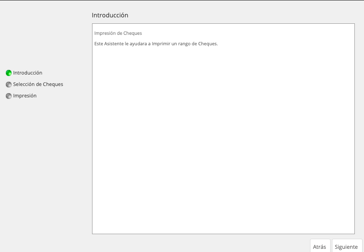Click the Impresión de Cheques subtitle
Screen dimensions: 364x252
pos(118,33)
